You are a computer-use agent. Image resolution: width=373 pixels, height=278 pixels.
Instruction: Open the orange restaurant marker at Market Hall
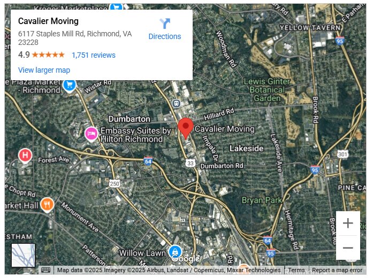[x=47, y=205]
